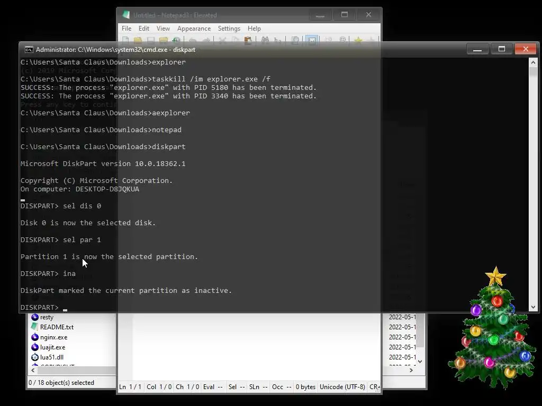Open the Edit menu in Notepad3
This screenshot has width=542, height=406.
[144, 29]
